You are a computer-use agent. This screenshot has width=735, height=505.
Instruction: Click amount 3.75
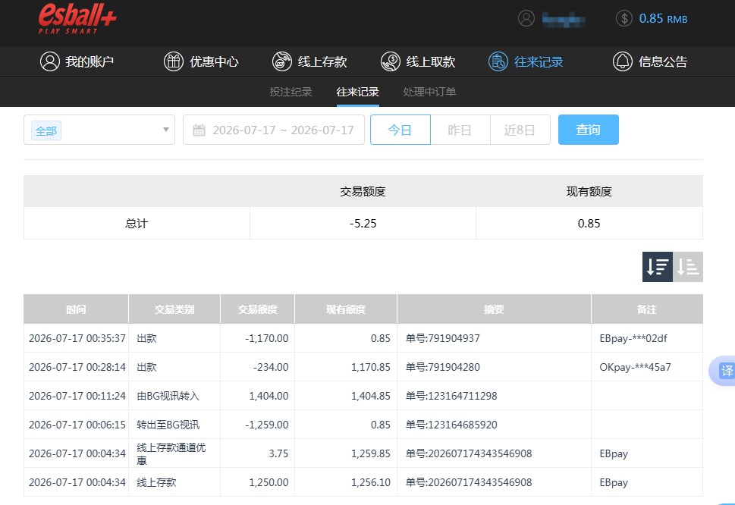tap(278, 453)
